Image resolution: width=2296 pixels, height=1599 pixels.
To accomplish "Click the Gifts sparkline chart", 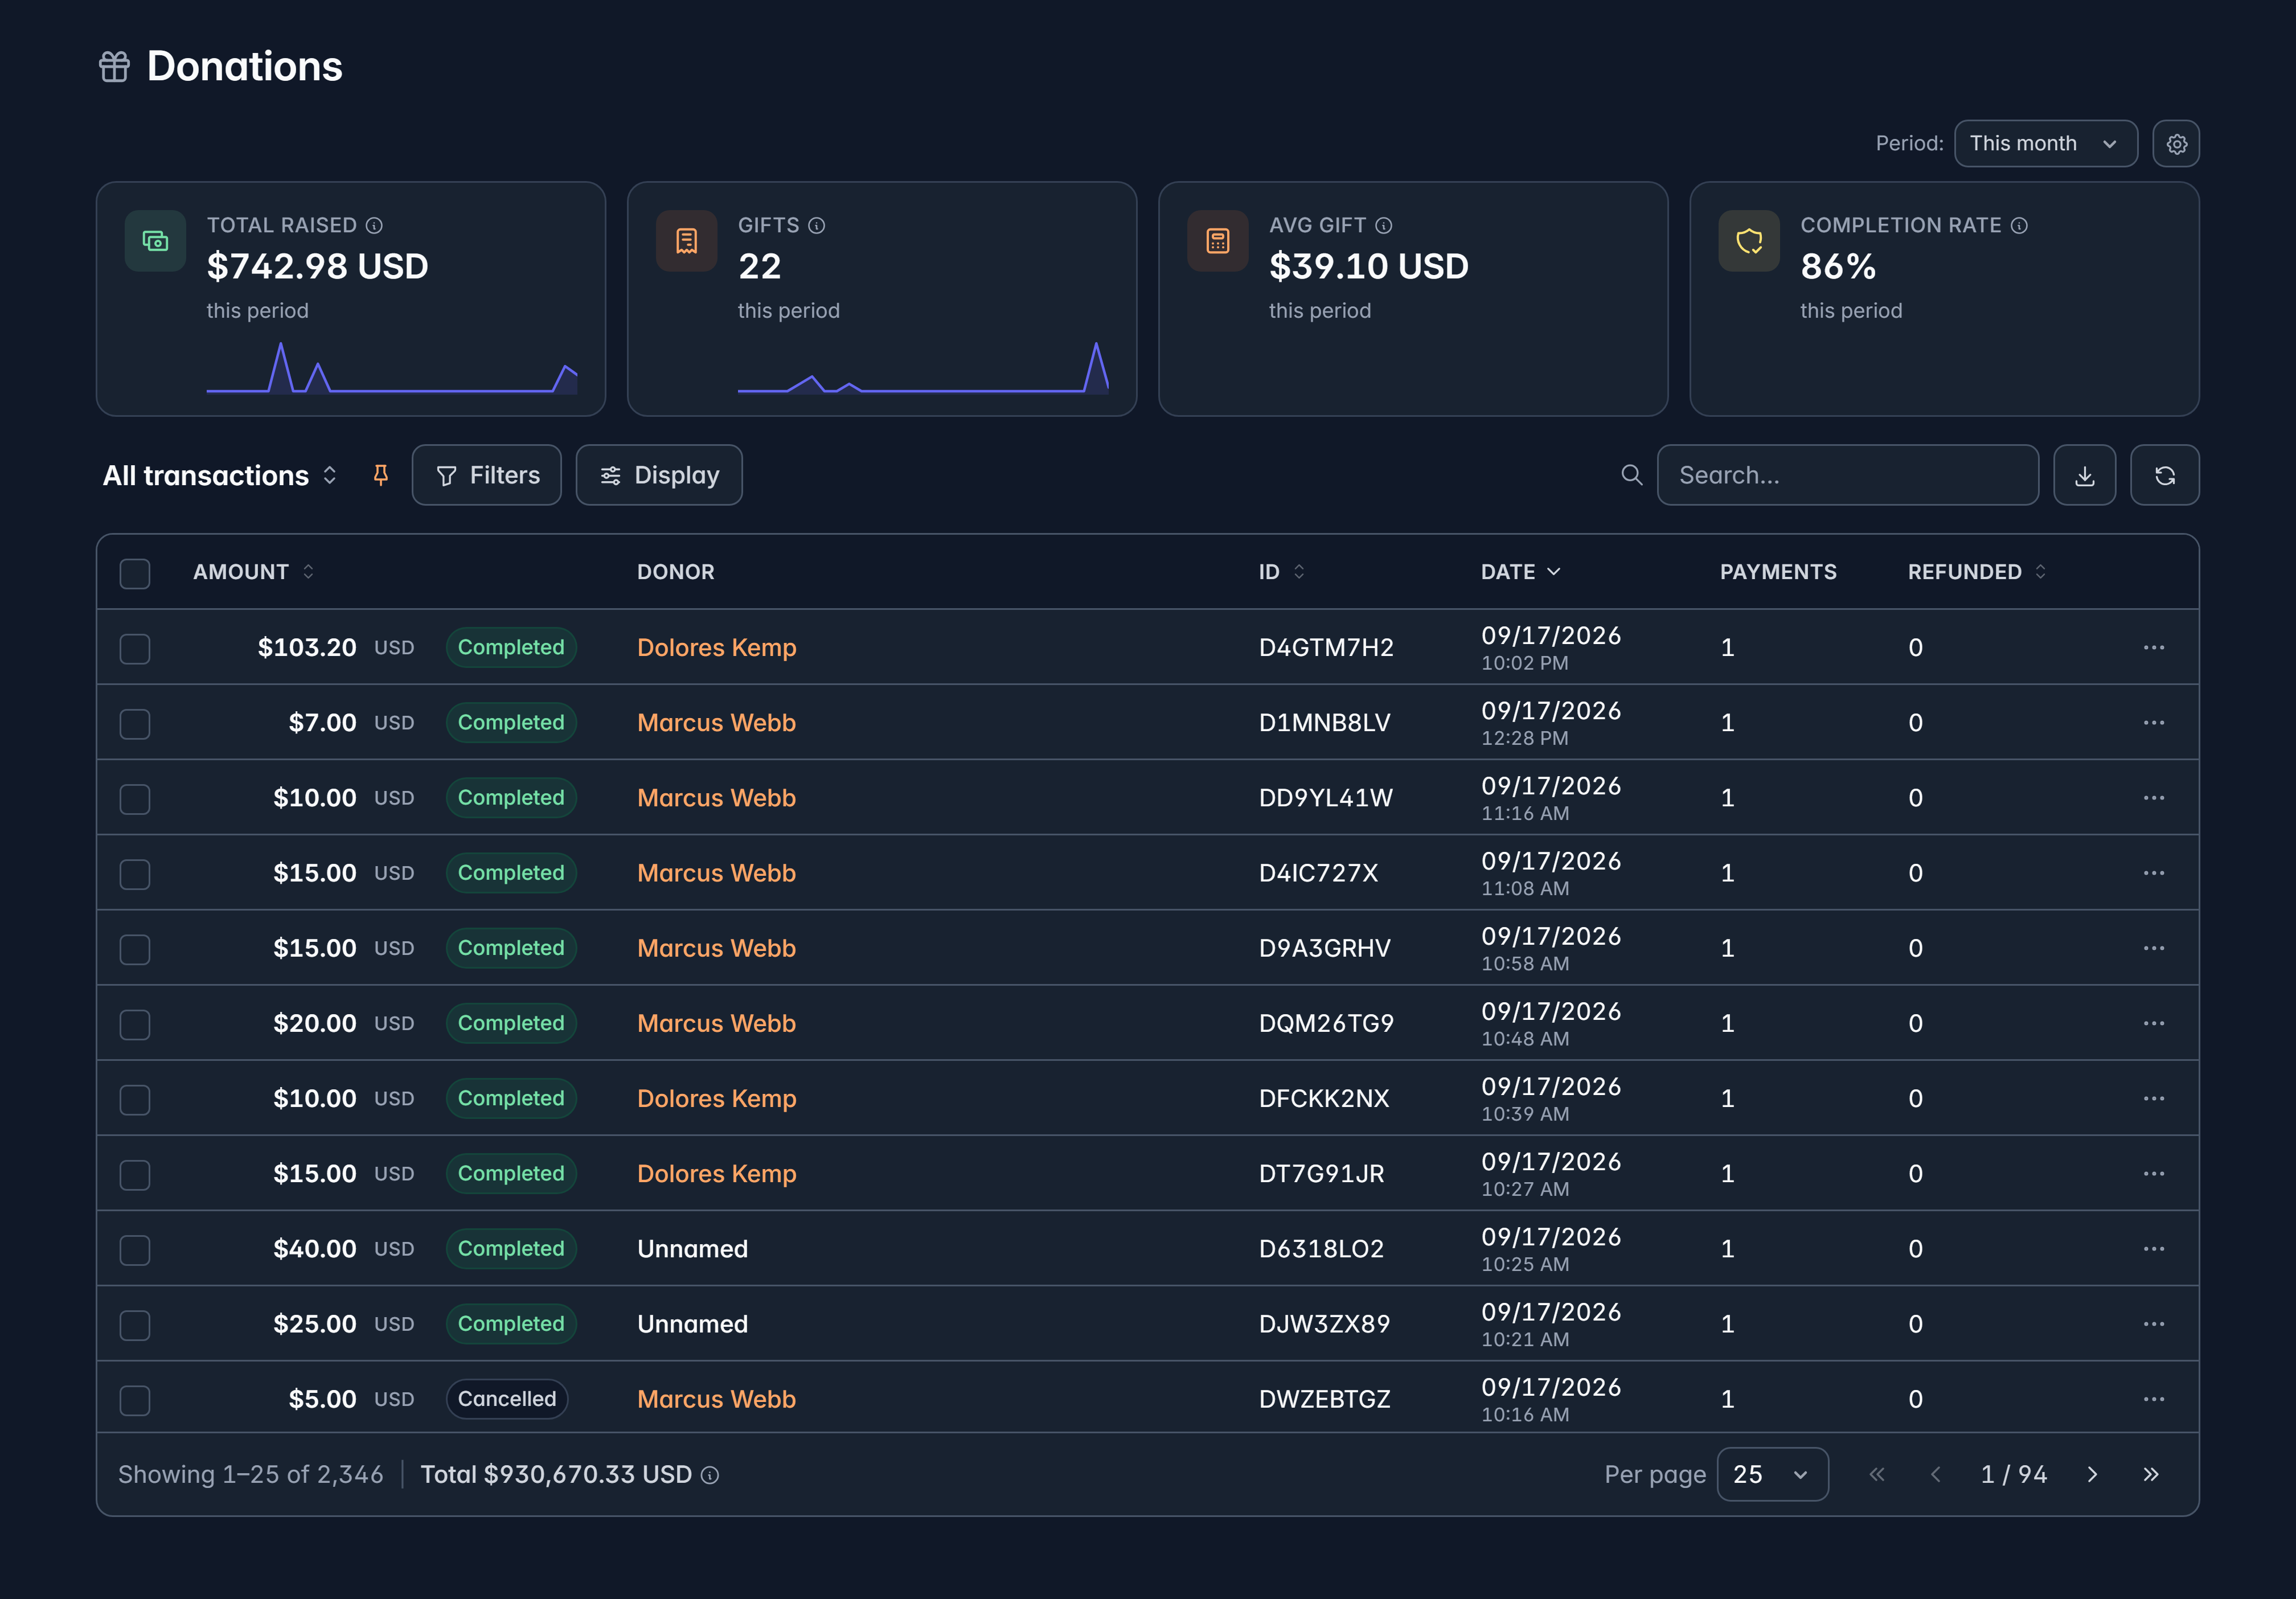I will (923, 367).
